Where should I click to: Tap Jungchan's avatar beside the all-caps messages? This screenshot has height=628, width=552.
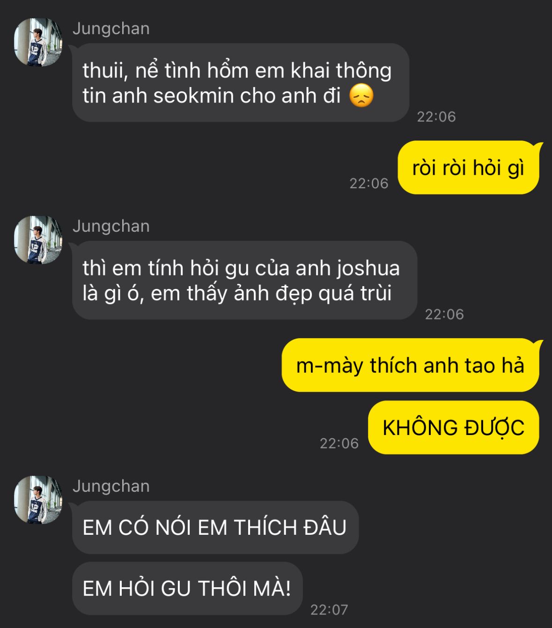[x=38, y=500]
